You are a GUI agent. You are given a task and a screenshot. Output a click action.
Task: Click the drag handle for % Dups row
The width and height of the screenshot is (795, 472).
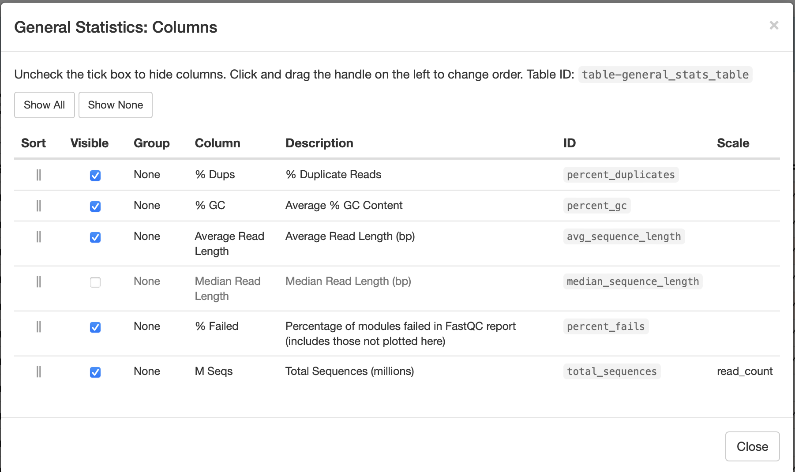[38, 175]
